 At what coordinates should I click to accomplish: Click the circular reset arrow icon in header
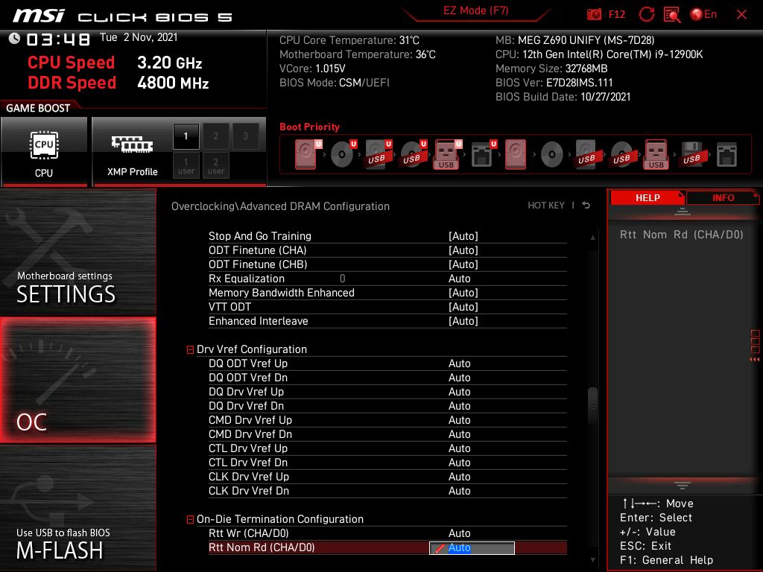click(646, 14)
